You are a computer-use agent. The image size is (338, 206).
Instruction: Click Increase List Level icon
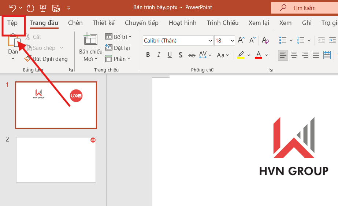[333, 40]
